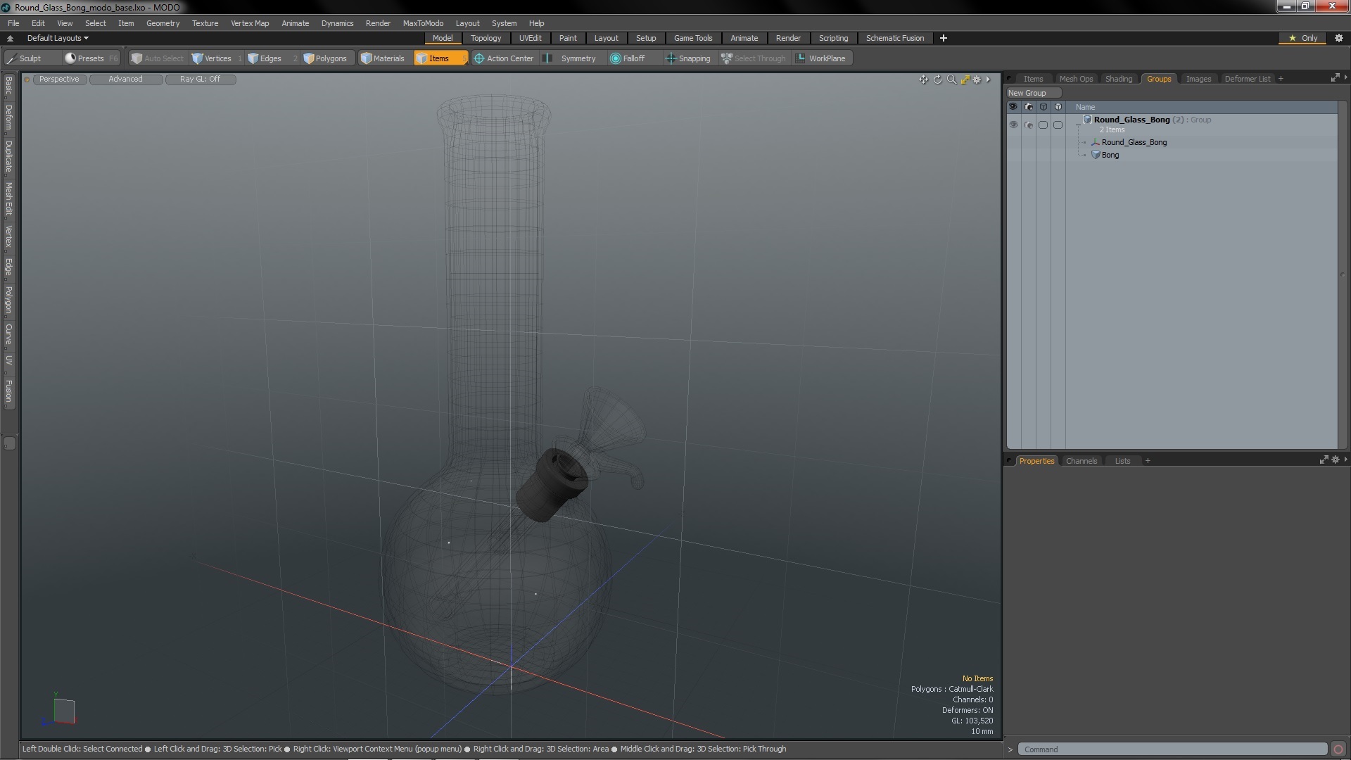Add a new layout tab with plus
Screen dimensions: 1351x760
[x=943, y=38]
